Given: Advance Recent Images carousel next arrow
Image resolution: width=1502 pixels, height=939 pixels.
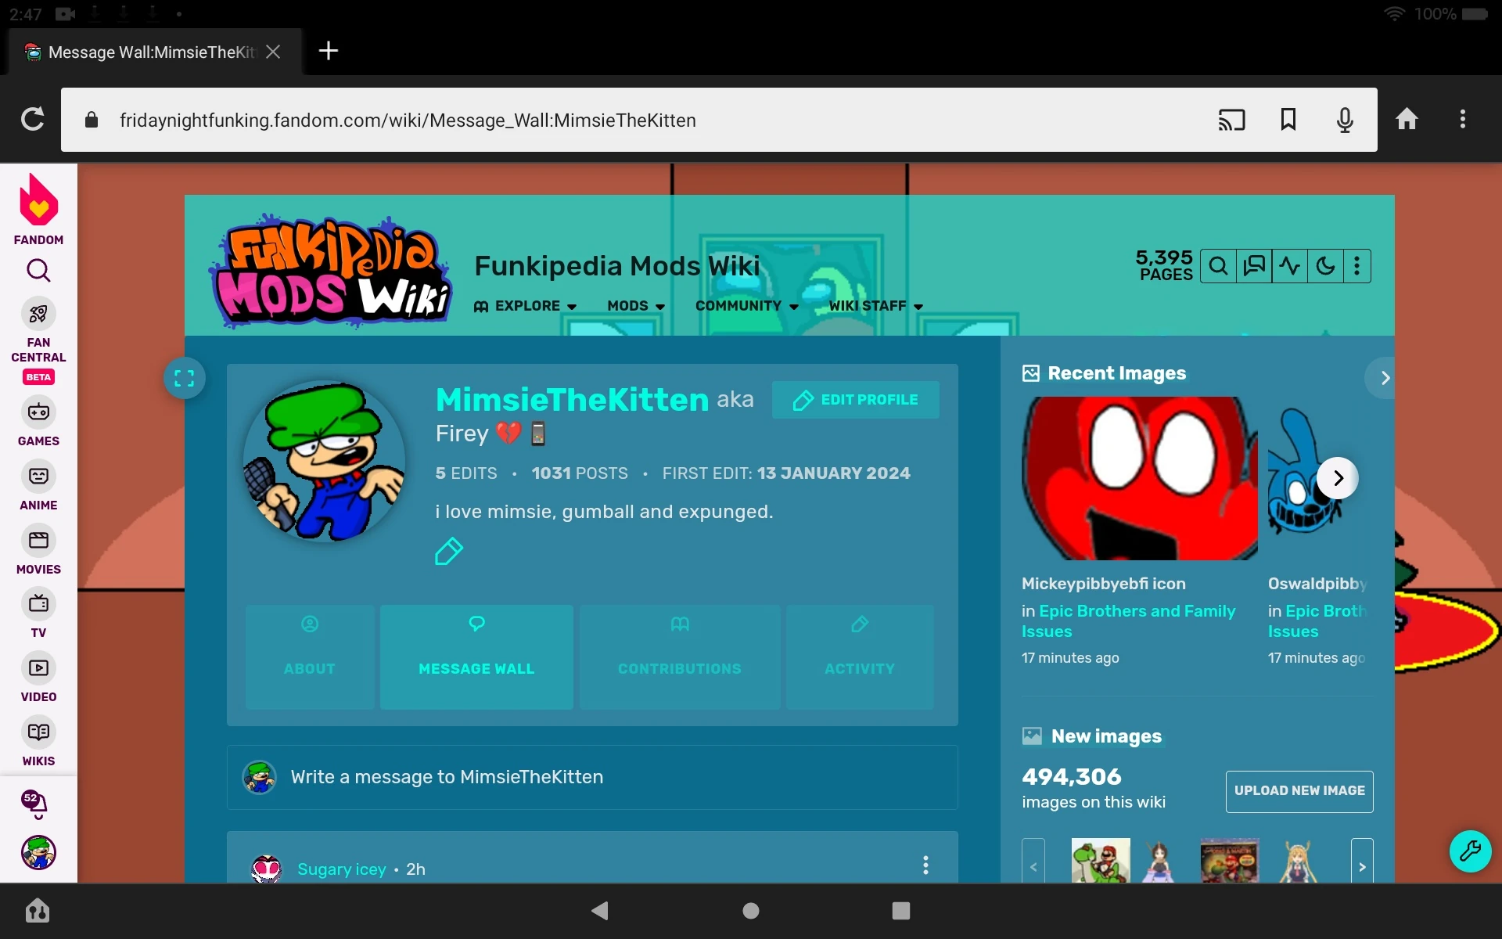Looking at the screenshot, I should 1338,478.
